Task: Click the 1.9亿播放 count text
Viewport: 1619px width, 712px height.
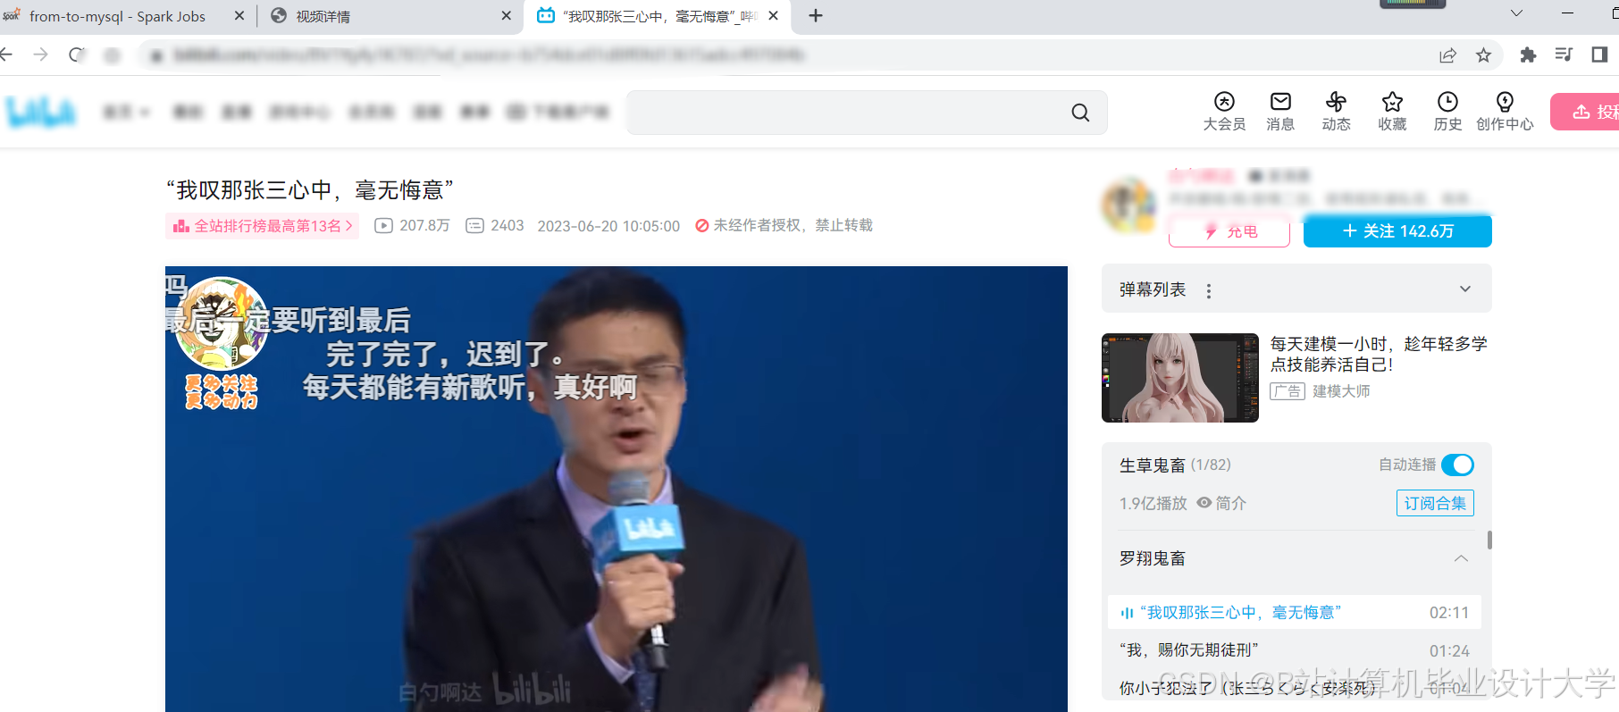Action: pos(1153,504)
